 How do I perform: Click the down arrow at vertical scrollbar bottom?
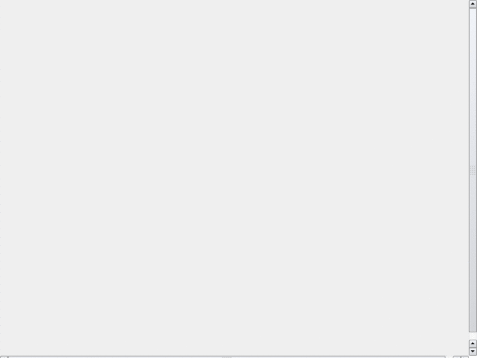click(x=473, y=351)
